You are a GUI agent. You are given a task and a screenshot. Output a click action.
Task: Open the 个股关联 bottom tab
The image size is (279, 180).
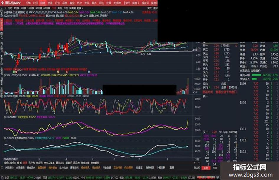(161, 168)
